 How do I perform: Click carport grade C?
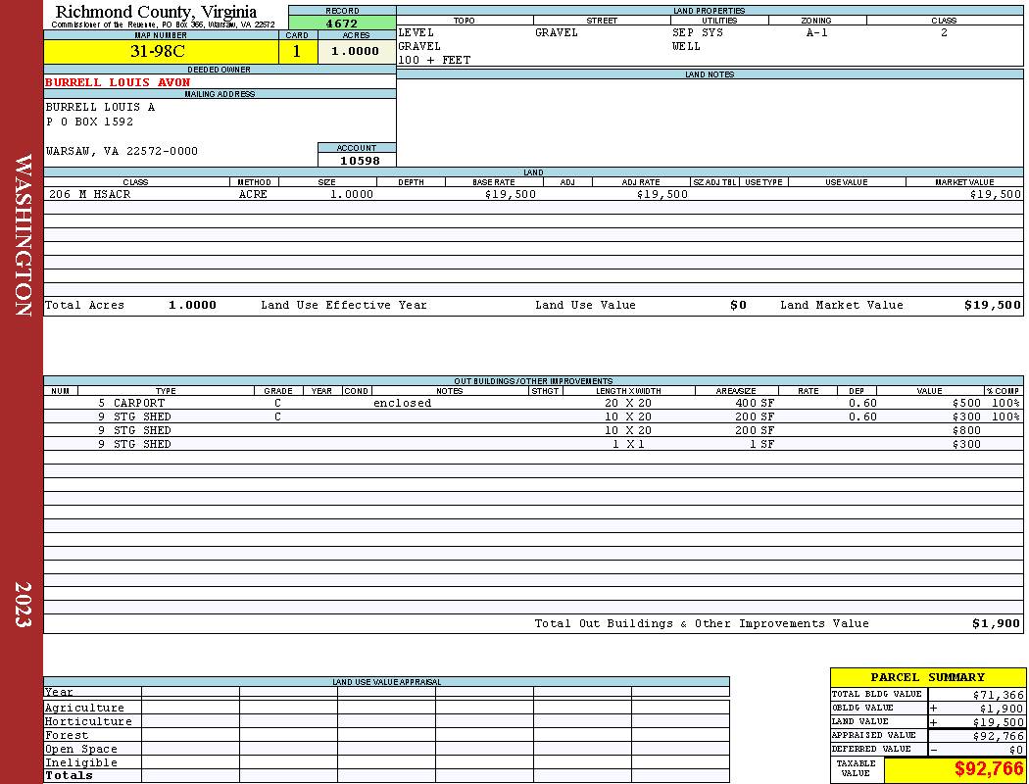tap(277, 403)
